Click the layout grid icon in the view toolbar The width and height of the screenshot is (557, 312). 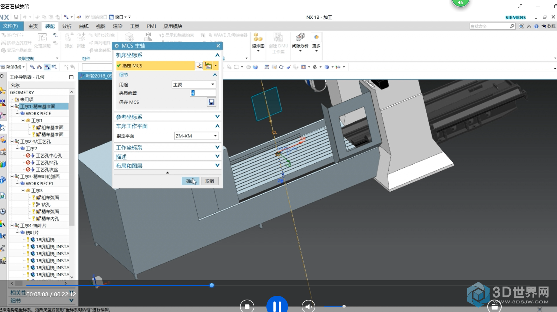(x=304, y=67)
